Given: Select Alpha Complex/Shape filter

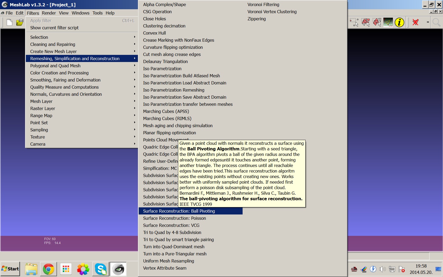Looking at the screenshot, I should (x=190, y=4).
